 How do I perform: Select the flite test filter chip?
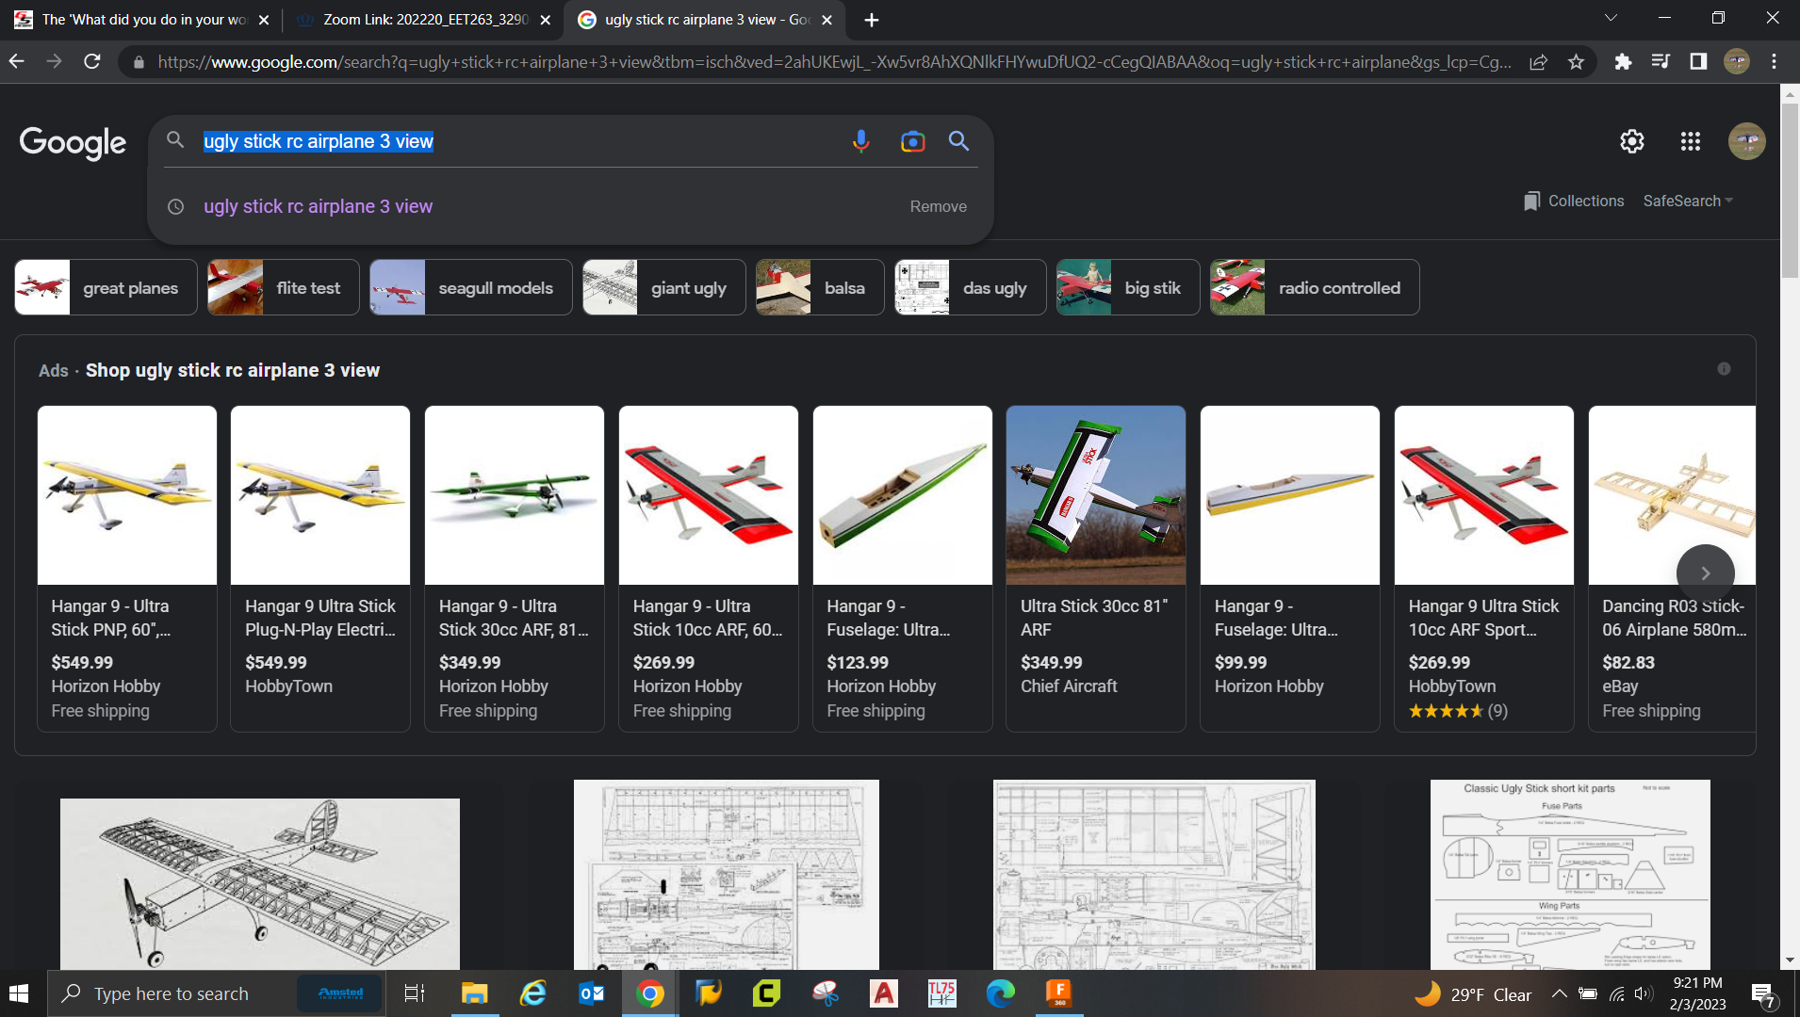[x=283, y=287]
